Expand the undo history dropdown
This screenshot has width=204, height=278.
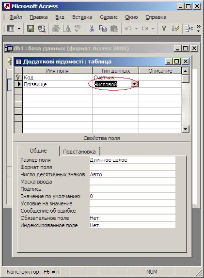pos(136,29)
